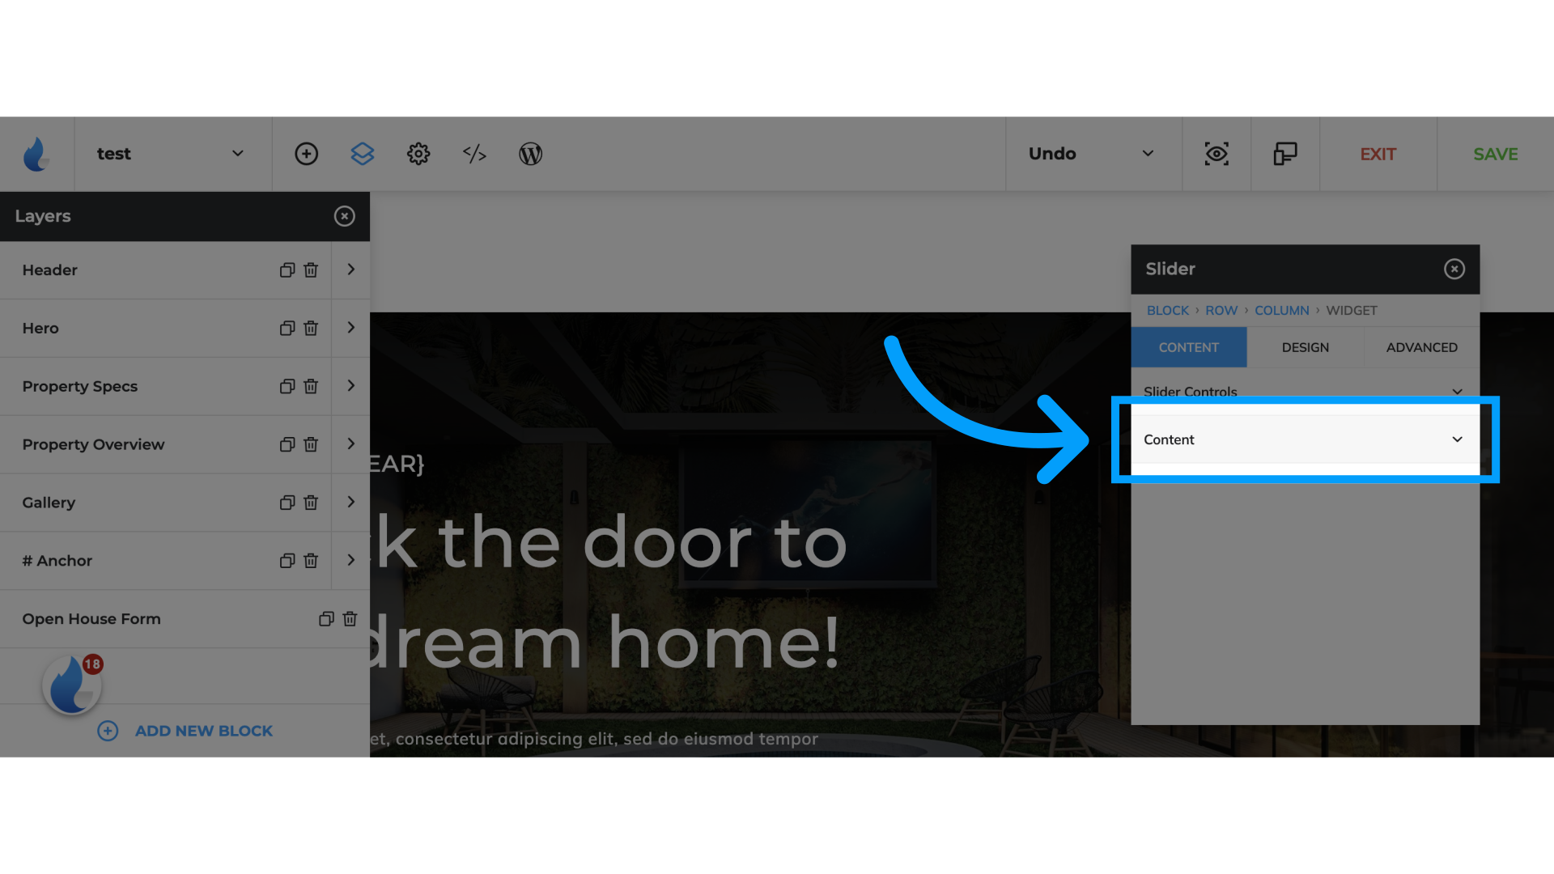Viewport: 1554px width, 874px height.
Task: Select the Gallery layer
Action: [48, 502]
